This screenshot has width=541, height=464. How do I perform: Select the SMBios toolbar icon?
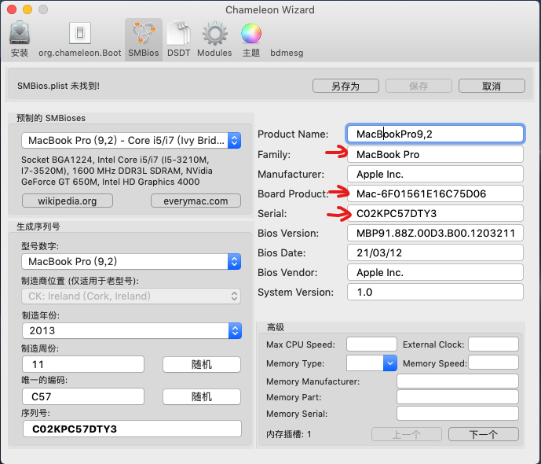144,39
